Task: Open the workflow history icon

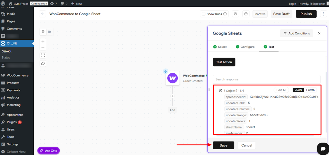Action: tap(236, 14)
